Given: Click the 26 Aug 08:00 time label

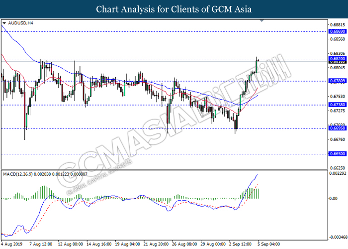Looking at the screenshot, I should click(x=184, y=244).
